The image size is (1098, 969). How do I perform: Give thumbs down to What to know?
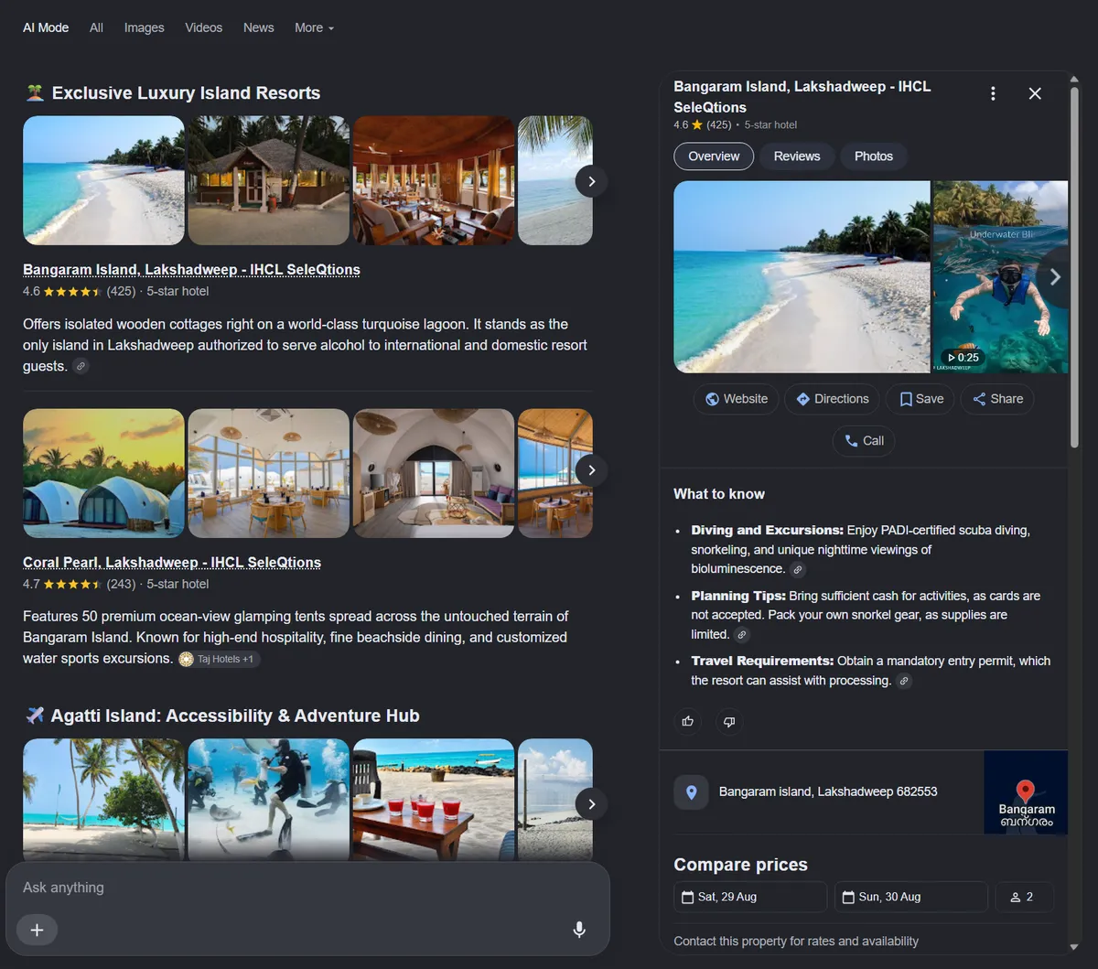point(729,721)
